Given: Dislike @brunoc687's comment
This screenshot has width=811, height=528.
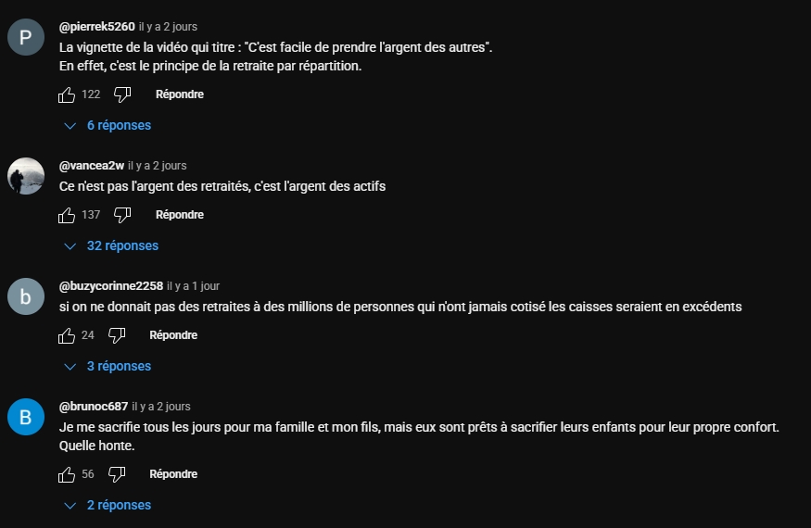Looking at the screenshot, I should point(117,474).
